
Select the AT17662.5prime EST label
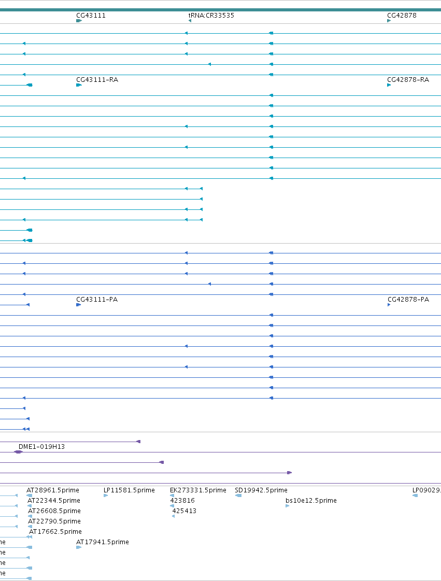pos(55,532)
